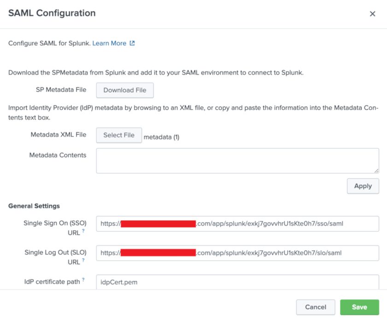Grab the Metadata Contents resize handle
Viewport: 387px width, 321px height.
[x=376, y=171]
